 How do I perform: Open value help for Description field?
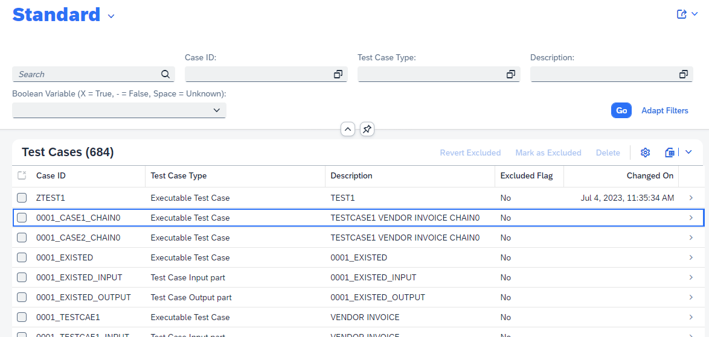(x=684, y=74)
